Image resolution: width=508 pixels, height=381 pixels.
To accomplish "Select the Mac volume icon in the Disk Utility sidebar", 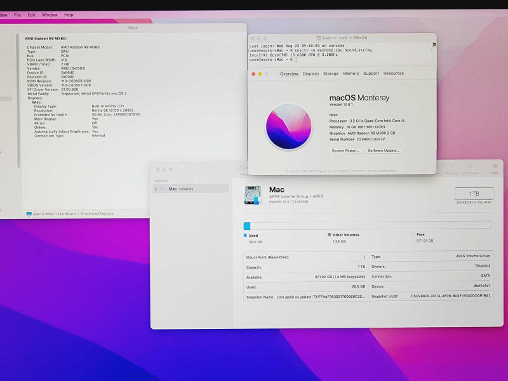I will tap(163, 189).
